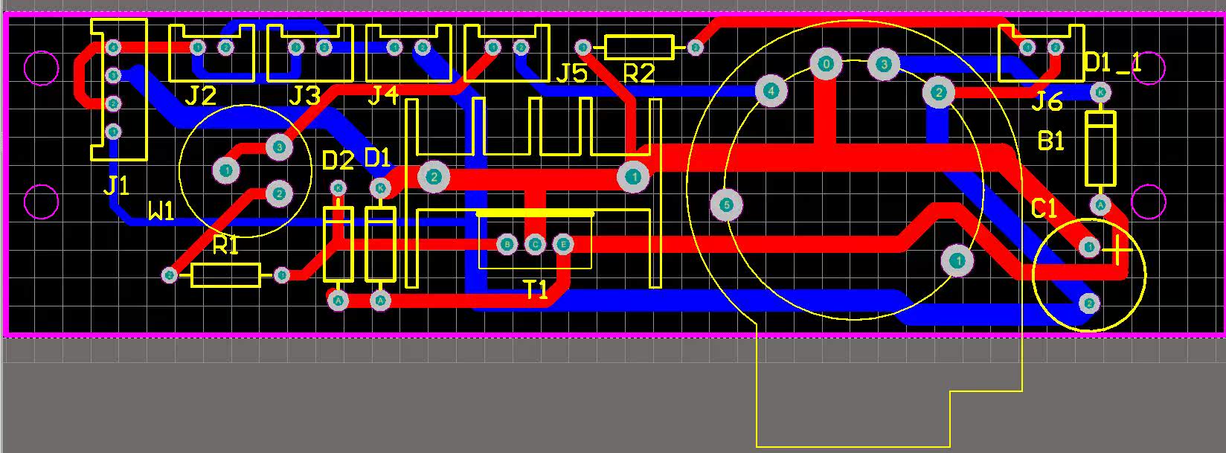Select the W1 designator label
Viewport: 1226px width, 453px height.
[x=161, y=212]
